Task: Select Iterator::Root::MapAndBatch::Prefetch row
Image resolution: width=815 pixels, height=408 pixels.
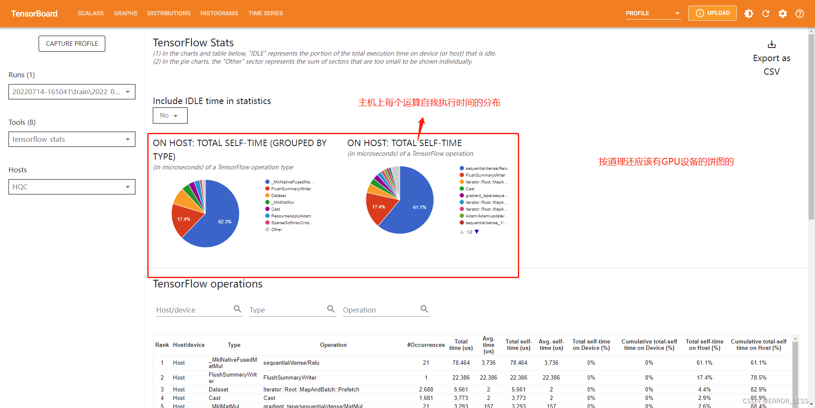Action: click(472, 390)
